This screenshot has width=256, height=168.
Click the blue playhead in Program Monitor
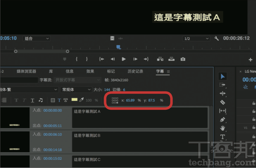[x=119, y=47]
